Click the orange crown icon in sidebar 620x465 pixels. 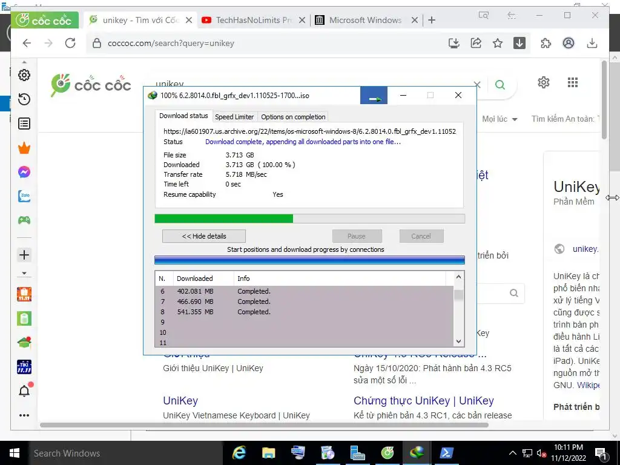point(24,148)
